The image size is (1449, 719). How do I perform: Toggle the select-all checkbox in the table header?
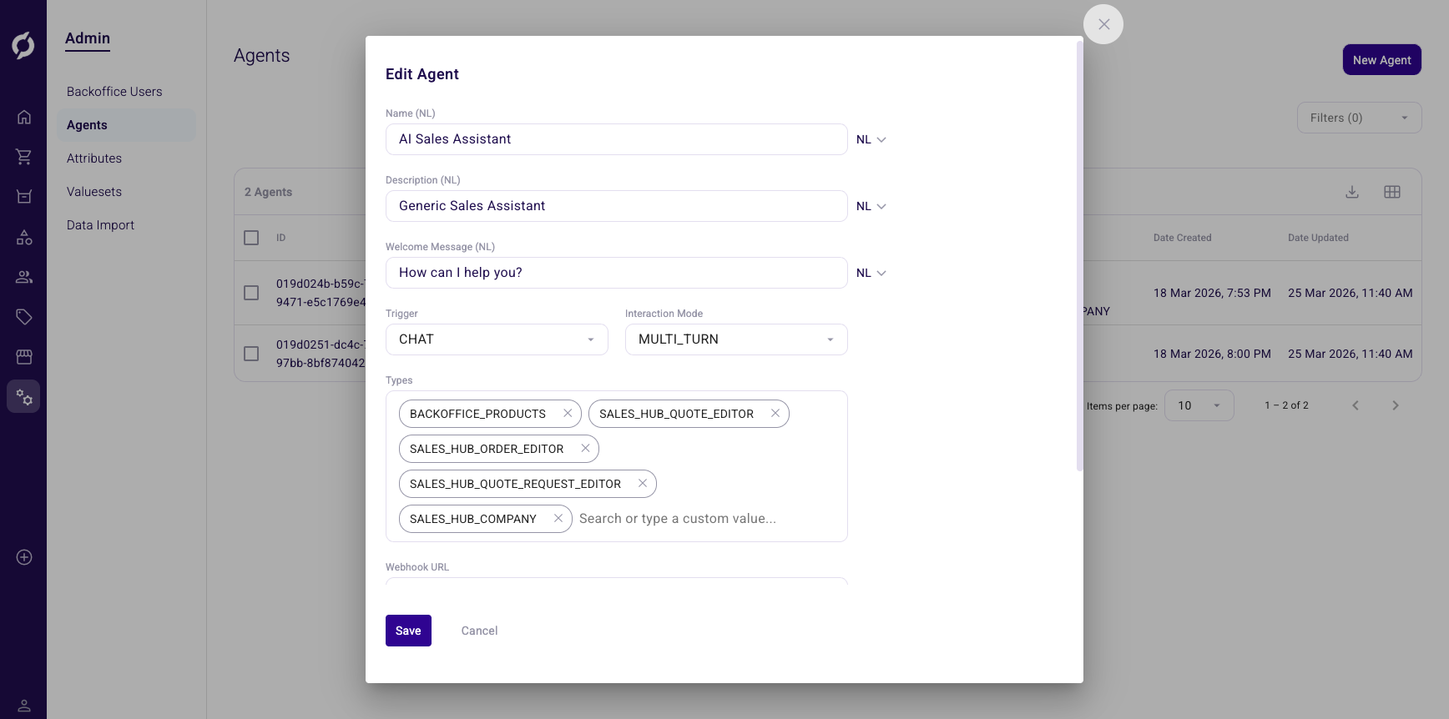(251, 238)
